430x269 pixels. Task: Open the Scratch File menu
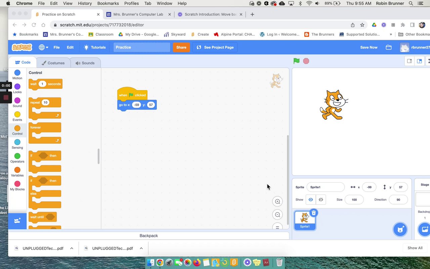[x=56, y=47]
